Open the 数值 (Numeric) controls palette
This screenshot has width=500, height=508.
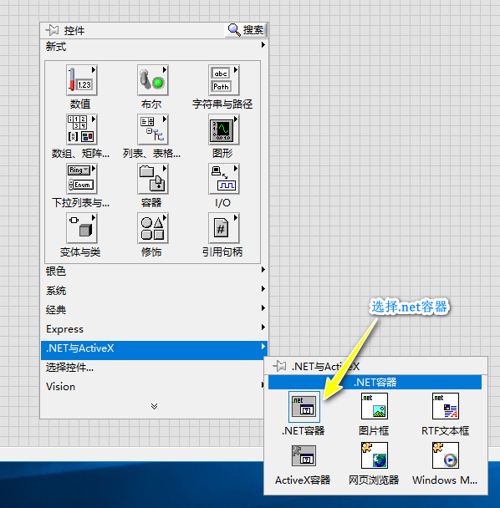[82, 80]
